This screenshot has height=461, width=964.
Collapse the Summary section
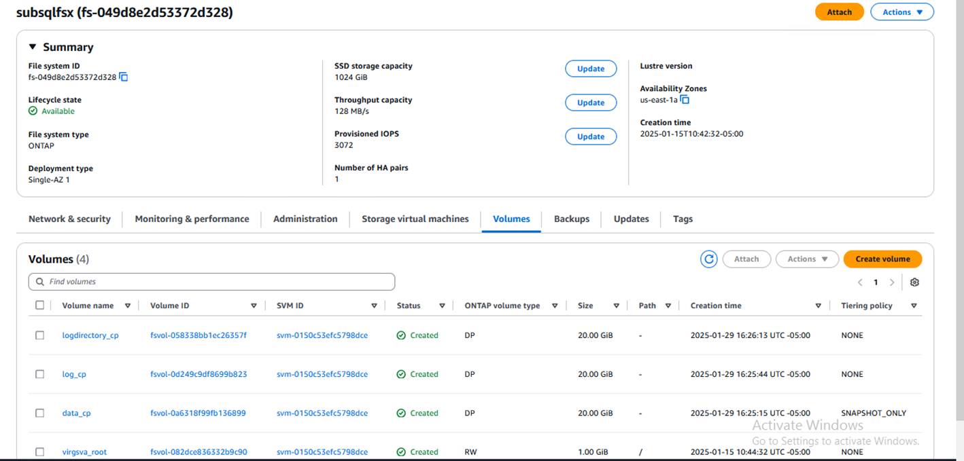(x=33, y=47)
